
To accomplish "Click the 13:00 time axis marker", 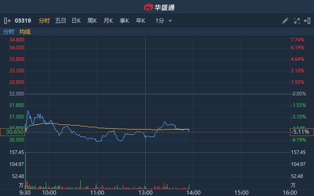I will [145, 192].
